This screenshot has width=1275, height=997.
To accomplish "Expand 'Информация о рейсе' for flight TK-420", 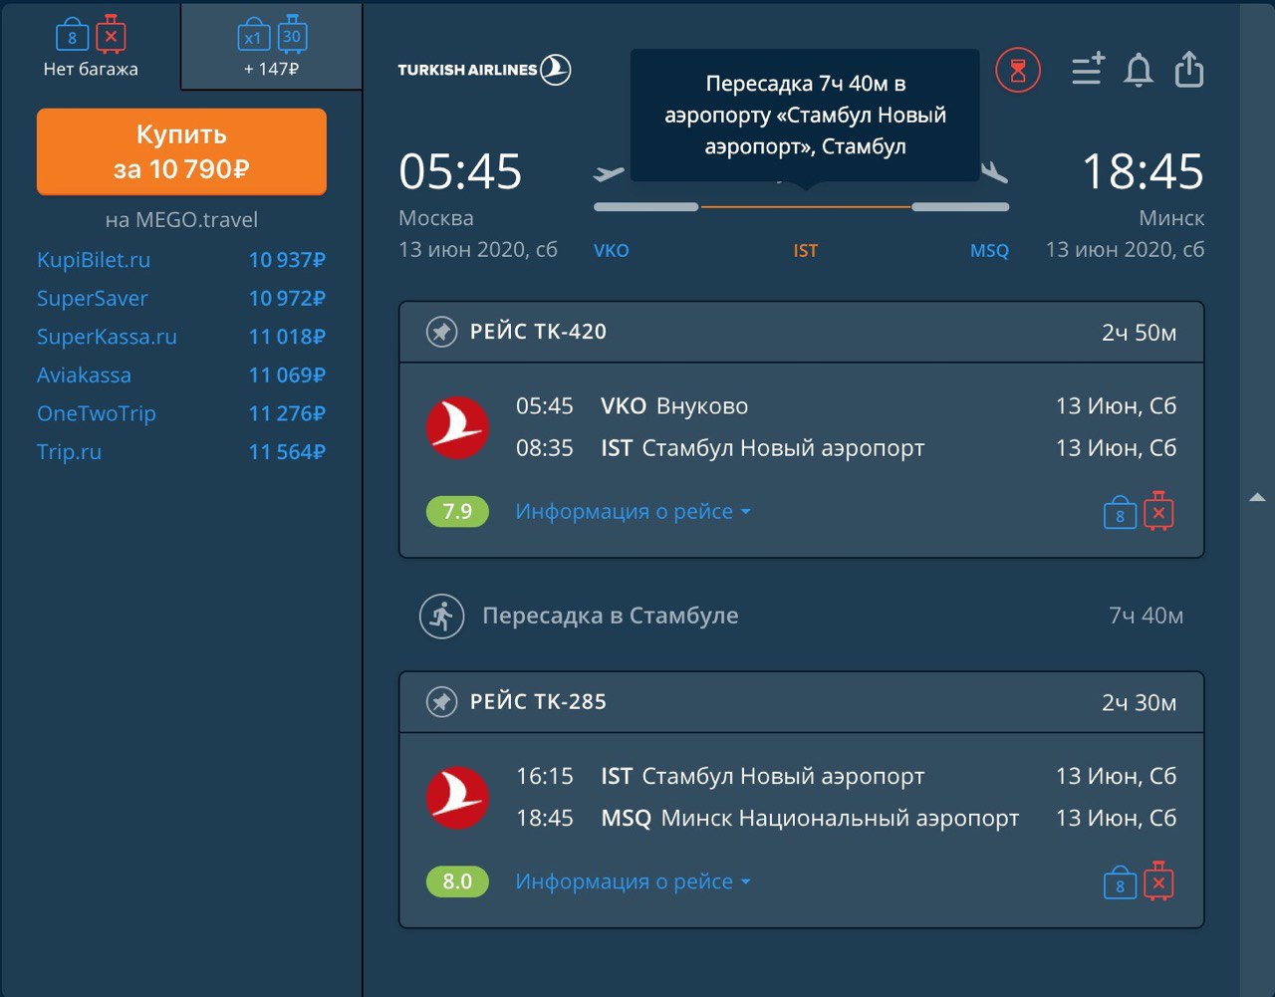I will pos(634,512).
